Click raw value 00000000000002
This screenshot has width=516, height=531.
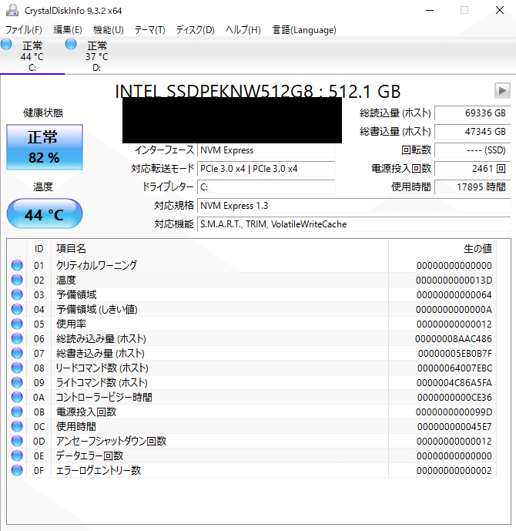454,471
